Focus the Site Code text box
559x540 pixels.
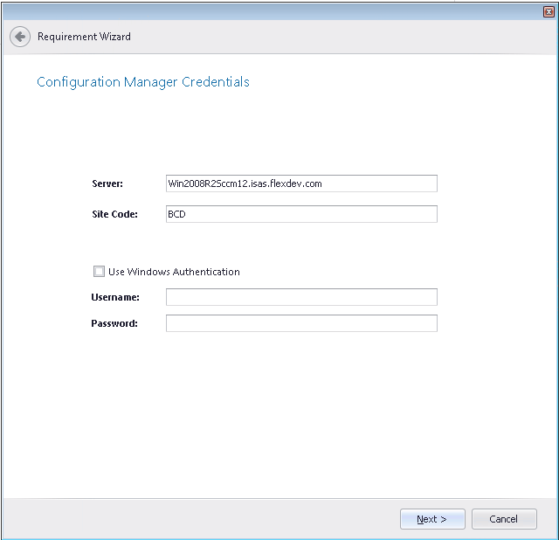tap(301, 214)
